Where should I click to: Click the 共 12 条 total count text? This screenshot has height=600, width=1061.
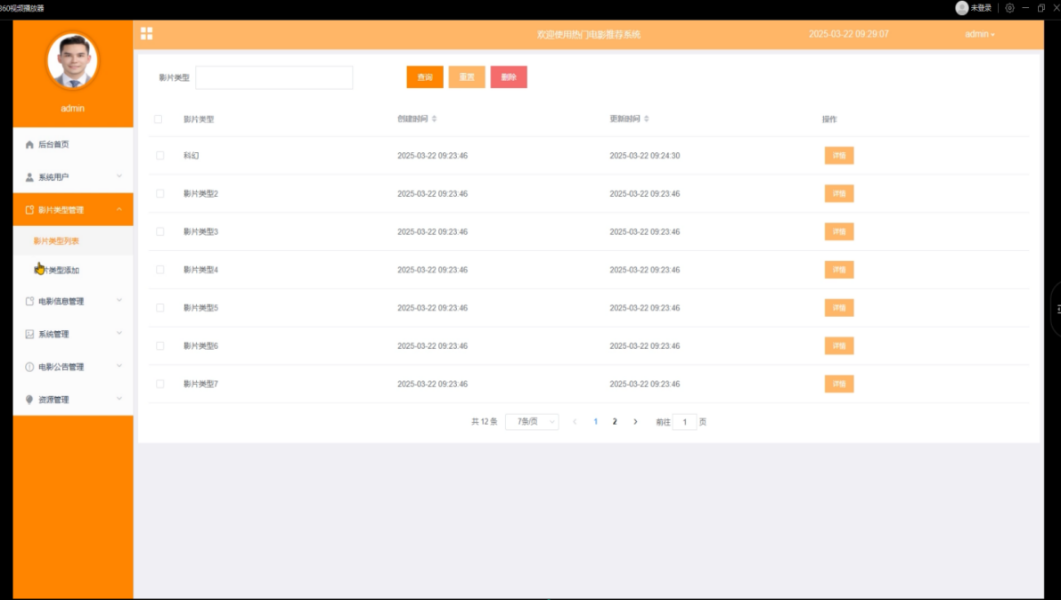pos(485,421)
